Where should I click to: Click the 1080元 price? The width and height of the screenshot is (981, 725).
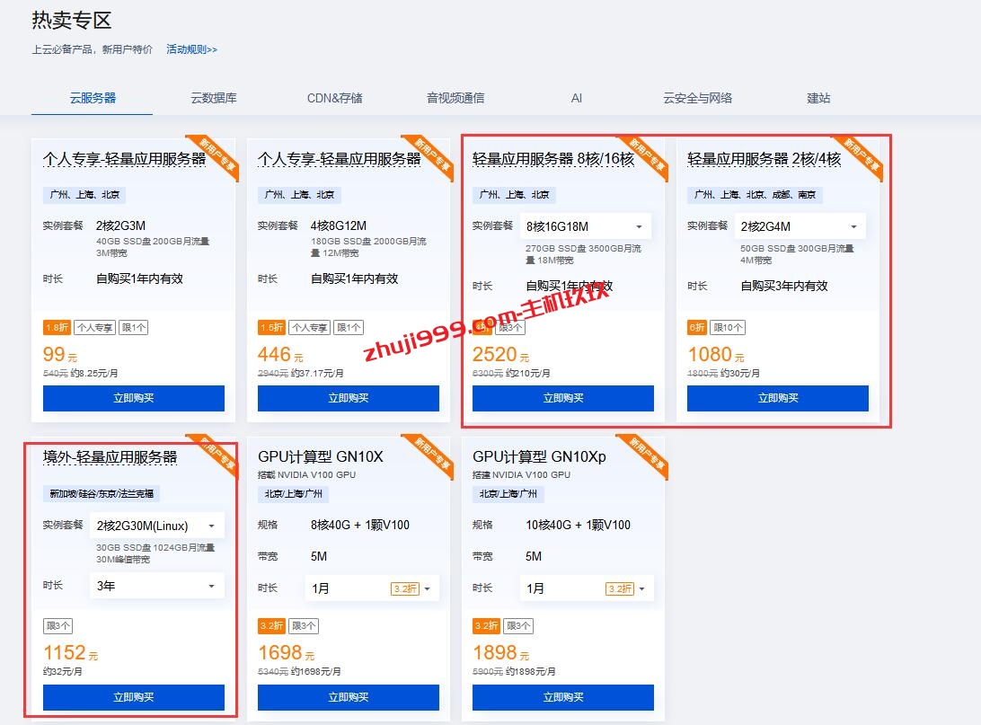716,355
